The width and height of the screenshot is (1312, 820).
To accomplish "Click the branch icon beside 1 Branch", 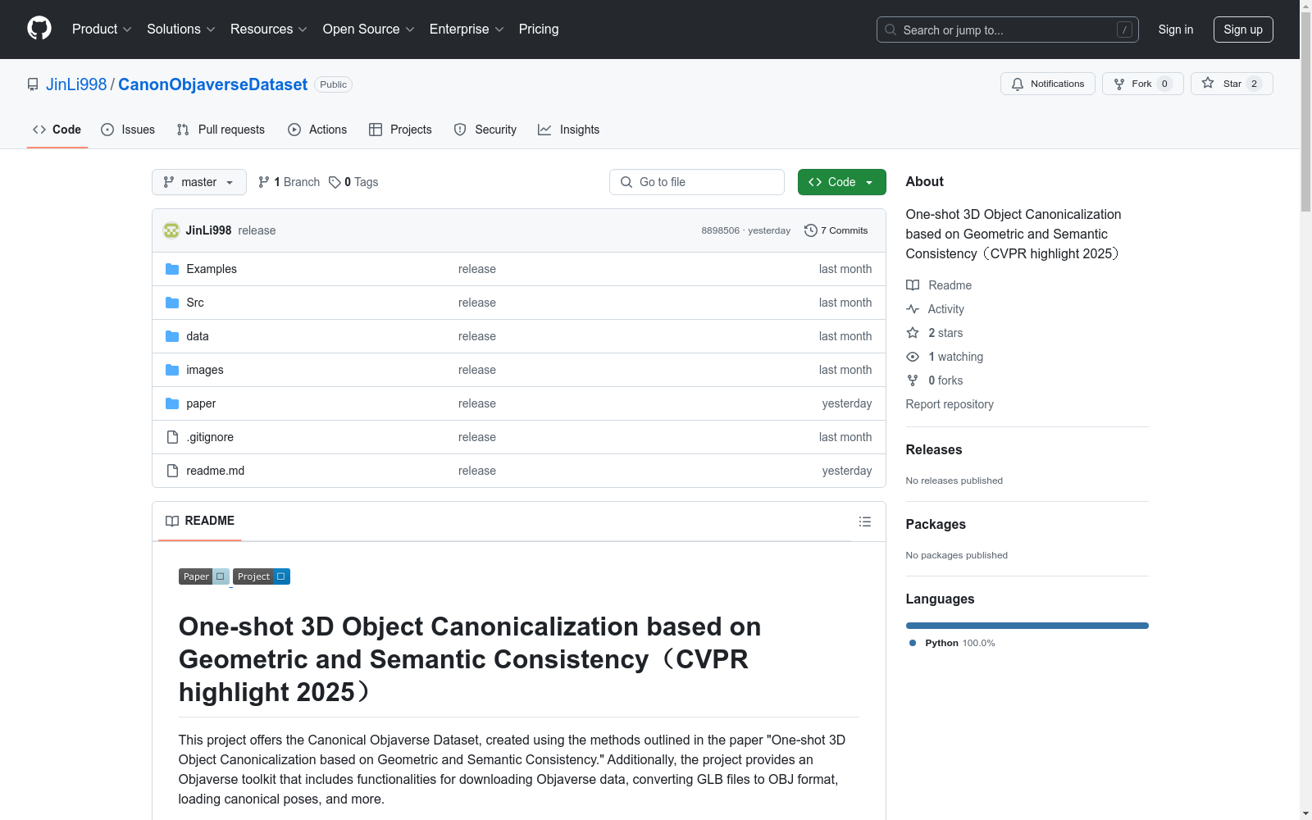I will pyautogui.click(x=264, y=182).
